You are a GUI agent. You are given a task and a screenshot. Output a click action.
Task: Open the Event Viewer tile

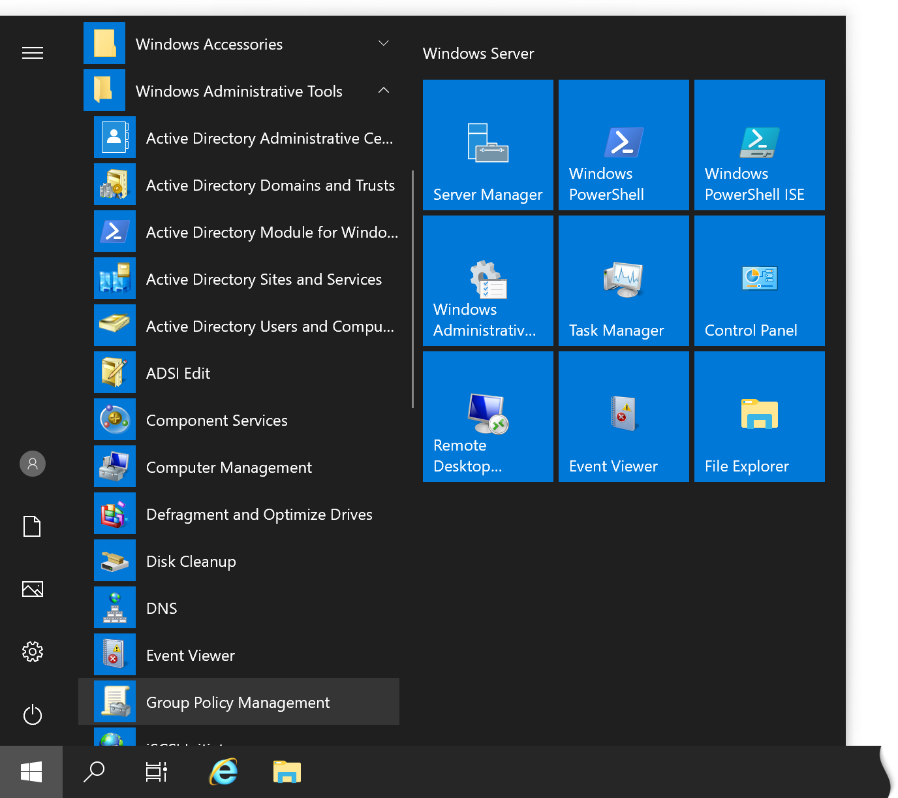[624, 417]
